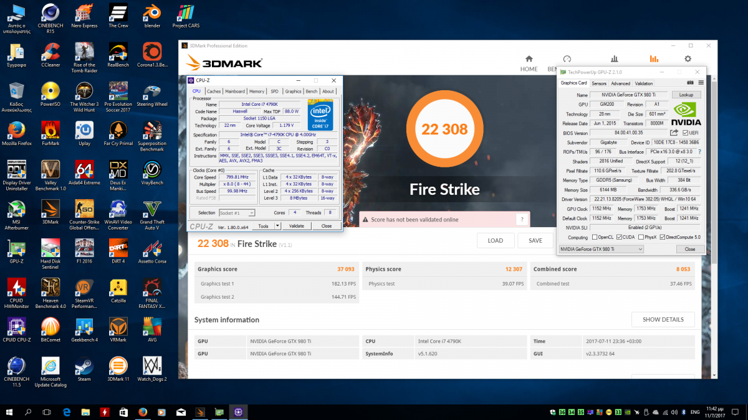Viewport: 748px width, 420px height.
Task: Open the Blender desktop icon
Action: click(152, 16)
